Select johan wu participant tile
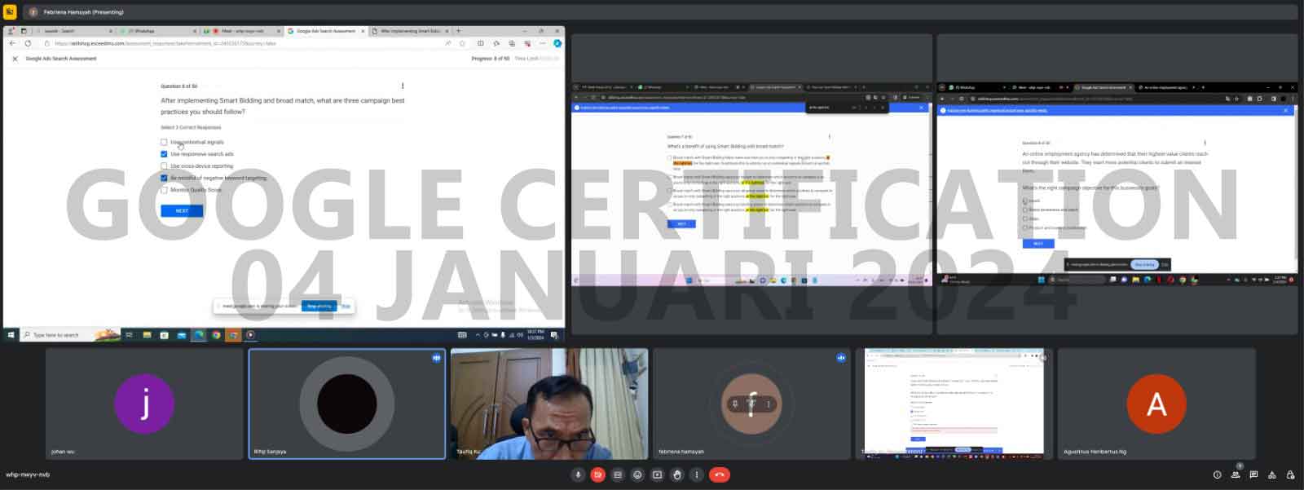 click(x=144, y=404)
